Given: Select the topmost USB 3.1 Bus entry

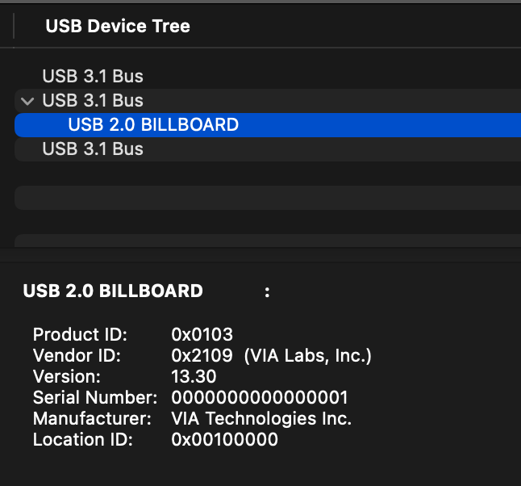Looking at the screenshot, I should coord(93,77).
